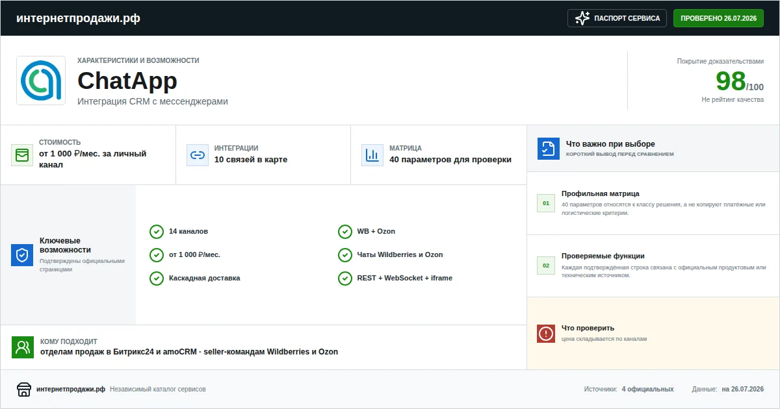Click the Что проверить heading
Screen dimensions: 780x409
tap(588, 328)
